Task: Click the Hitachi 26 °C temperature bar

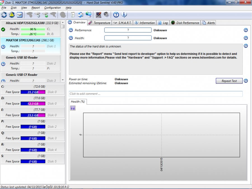Action: (x=33, y=34)
